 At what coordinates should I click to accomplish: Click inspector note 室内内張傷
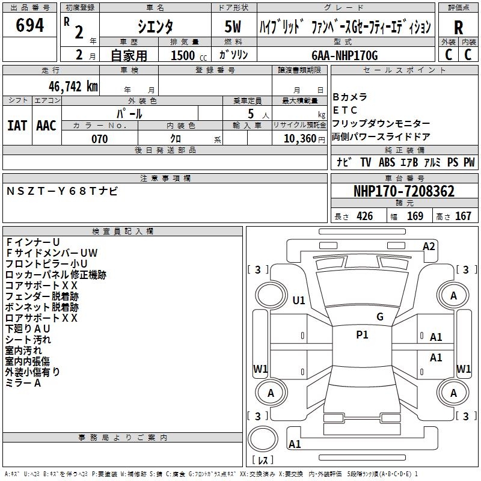(x=27, y=361)
